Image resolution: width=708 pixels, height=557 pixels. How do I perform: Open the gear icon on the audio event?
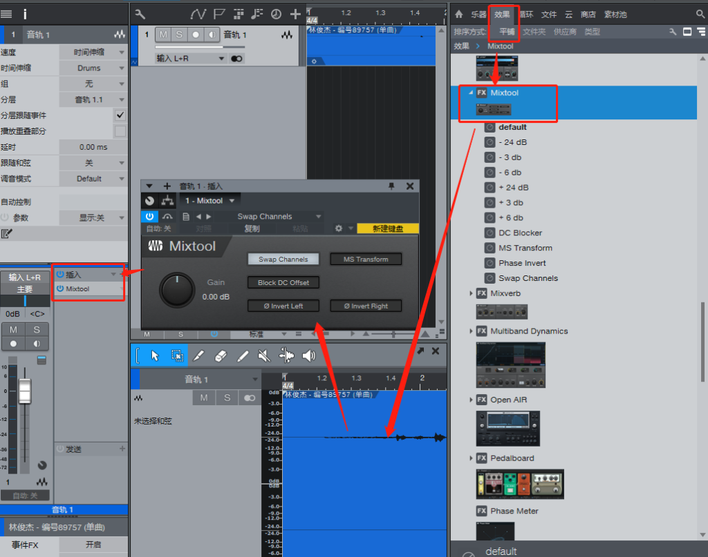pyautogui.click(x=315, y=61)
